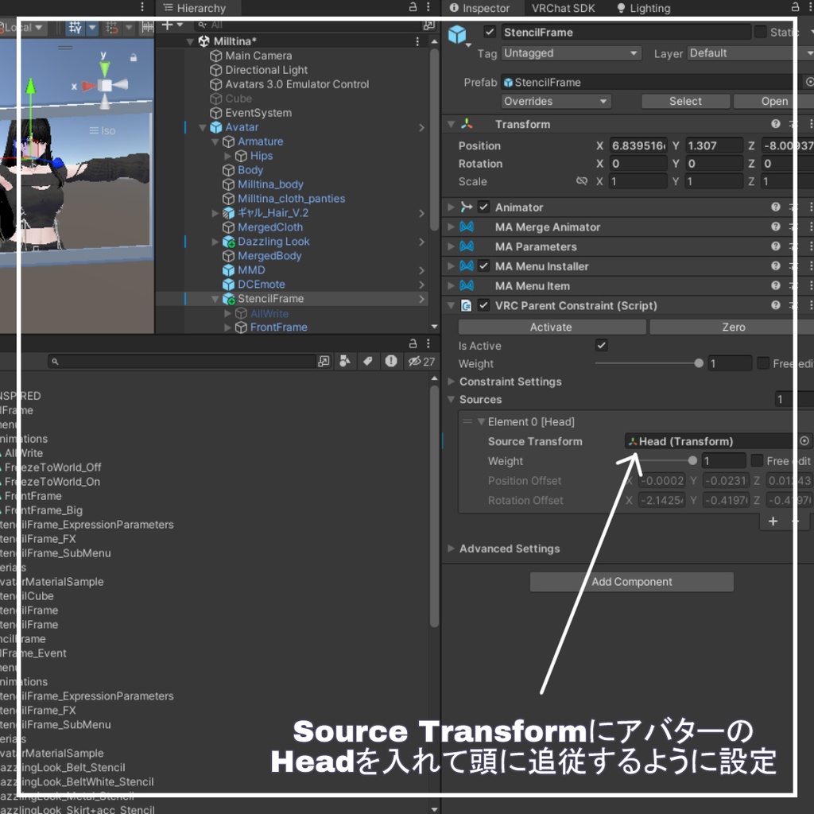Select Main Camera in Hierarchy
814x814 pixels.
[258, 56]
